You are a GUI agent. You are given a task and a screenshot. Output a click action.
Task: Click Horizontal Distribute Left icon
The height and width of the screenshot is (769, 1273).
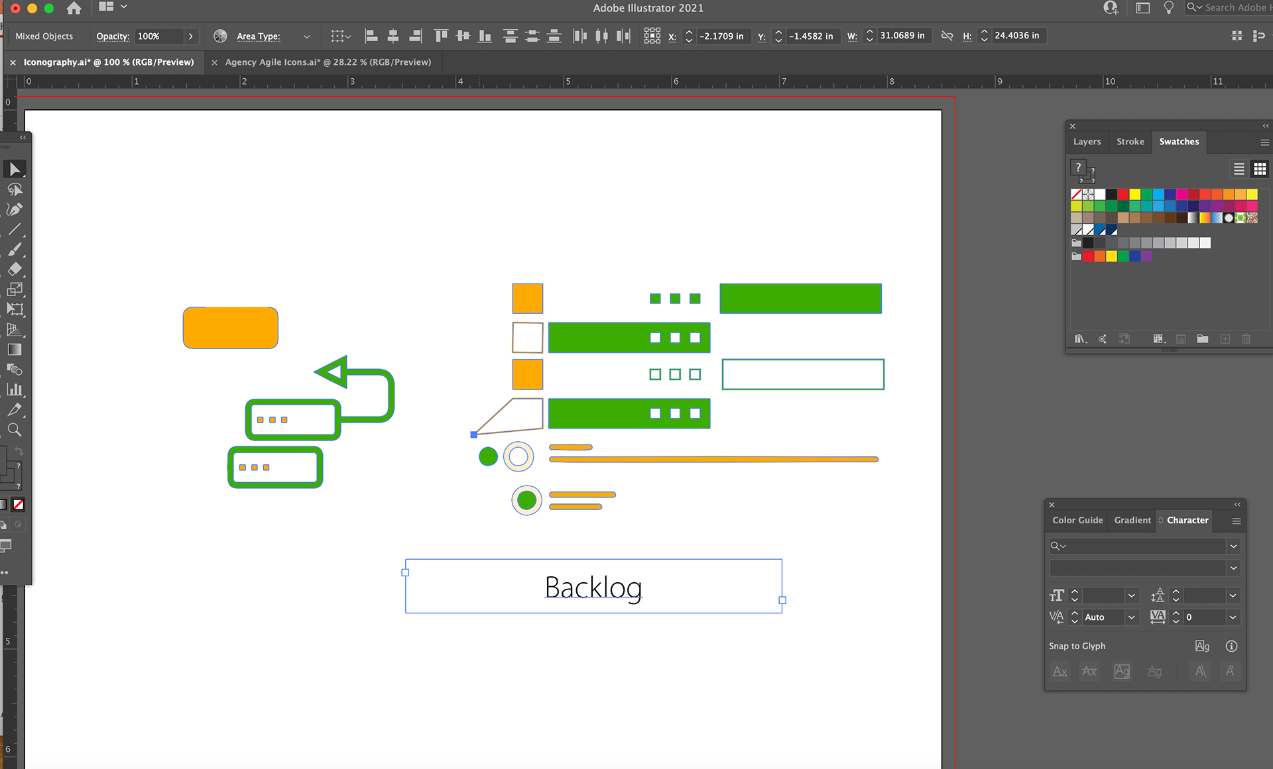click(579, 36)
